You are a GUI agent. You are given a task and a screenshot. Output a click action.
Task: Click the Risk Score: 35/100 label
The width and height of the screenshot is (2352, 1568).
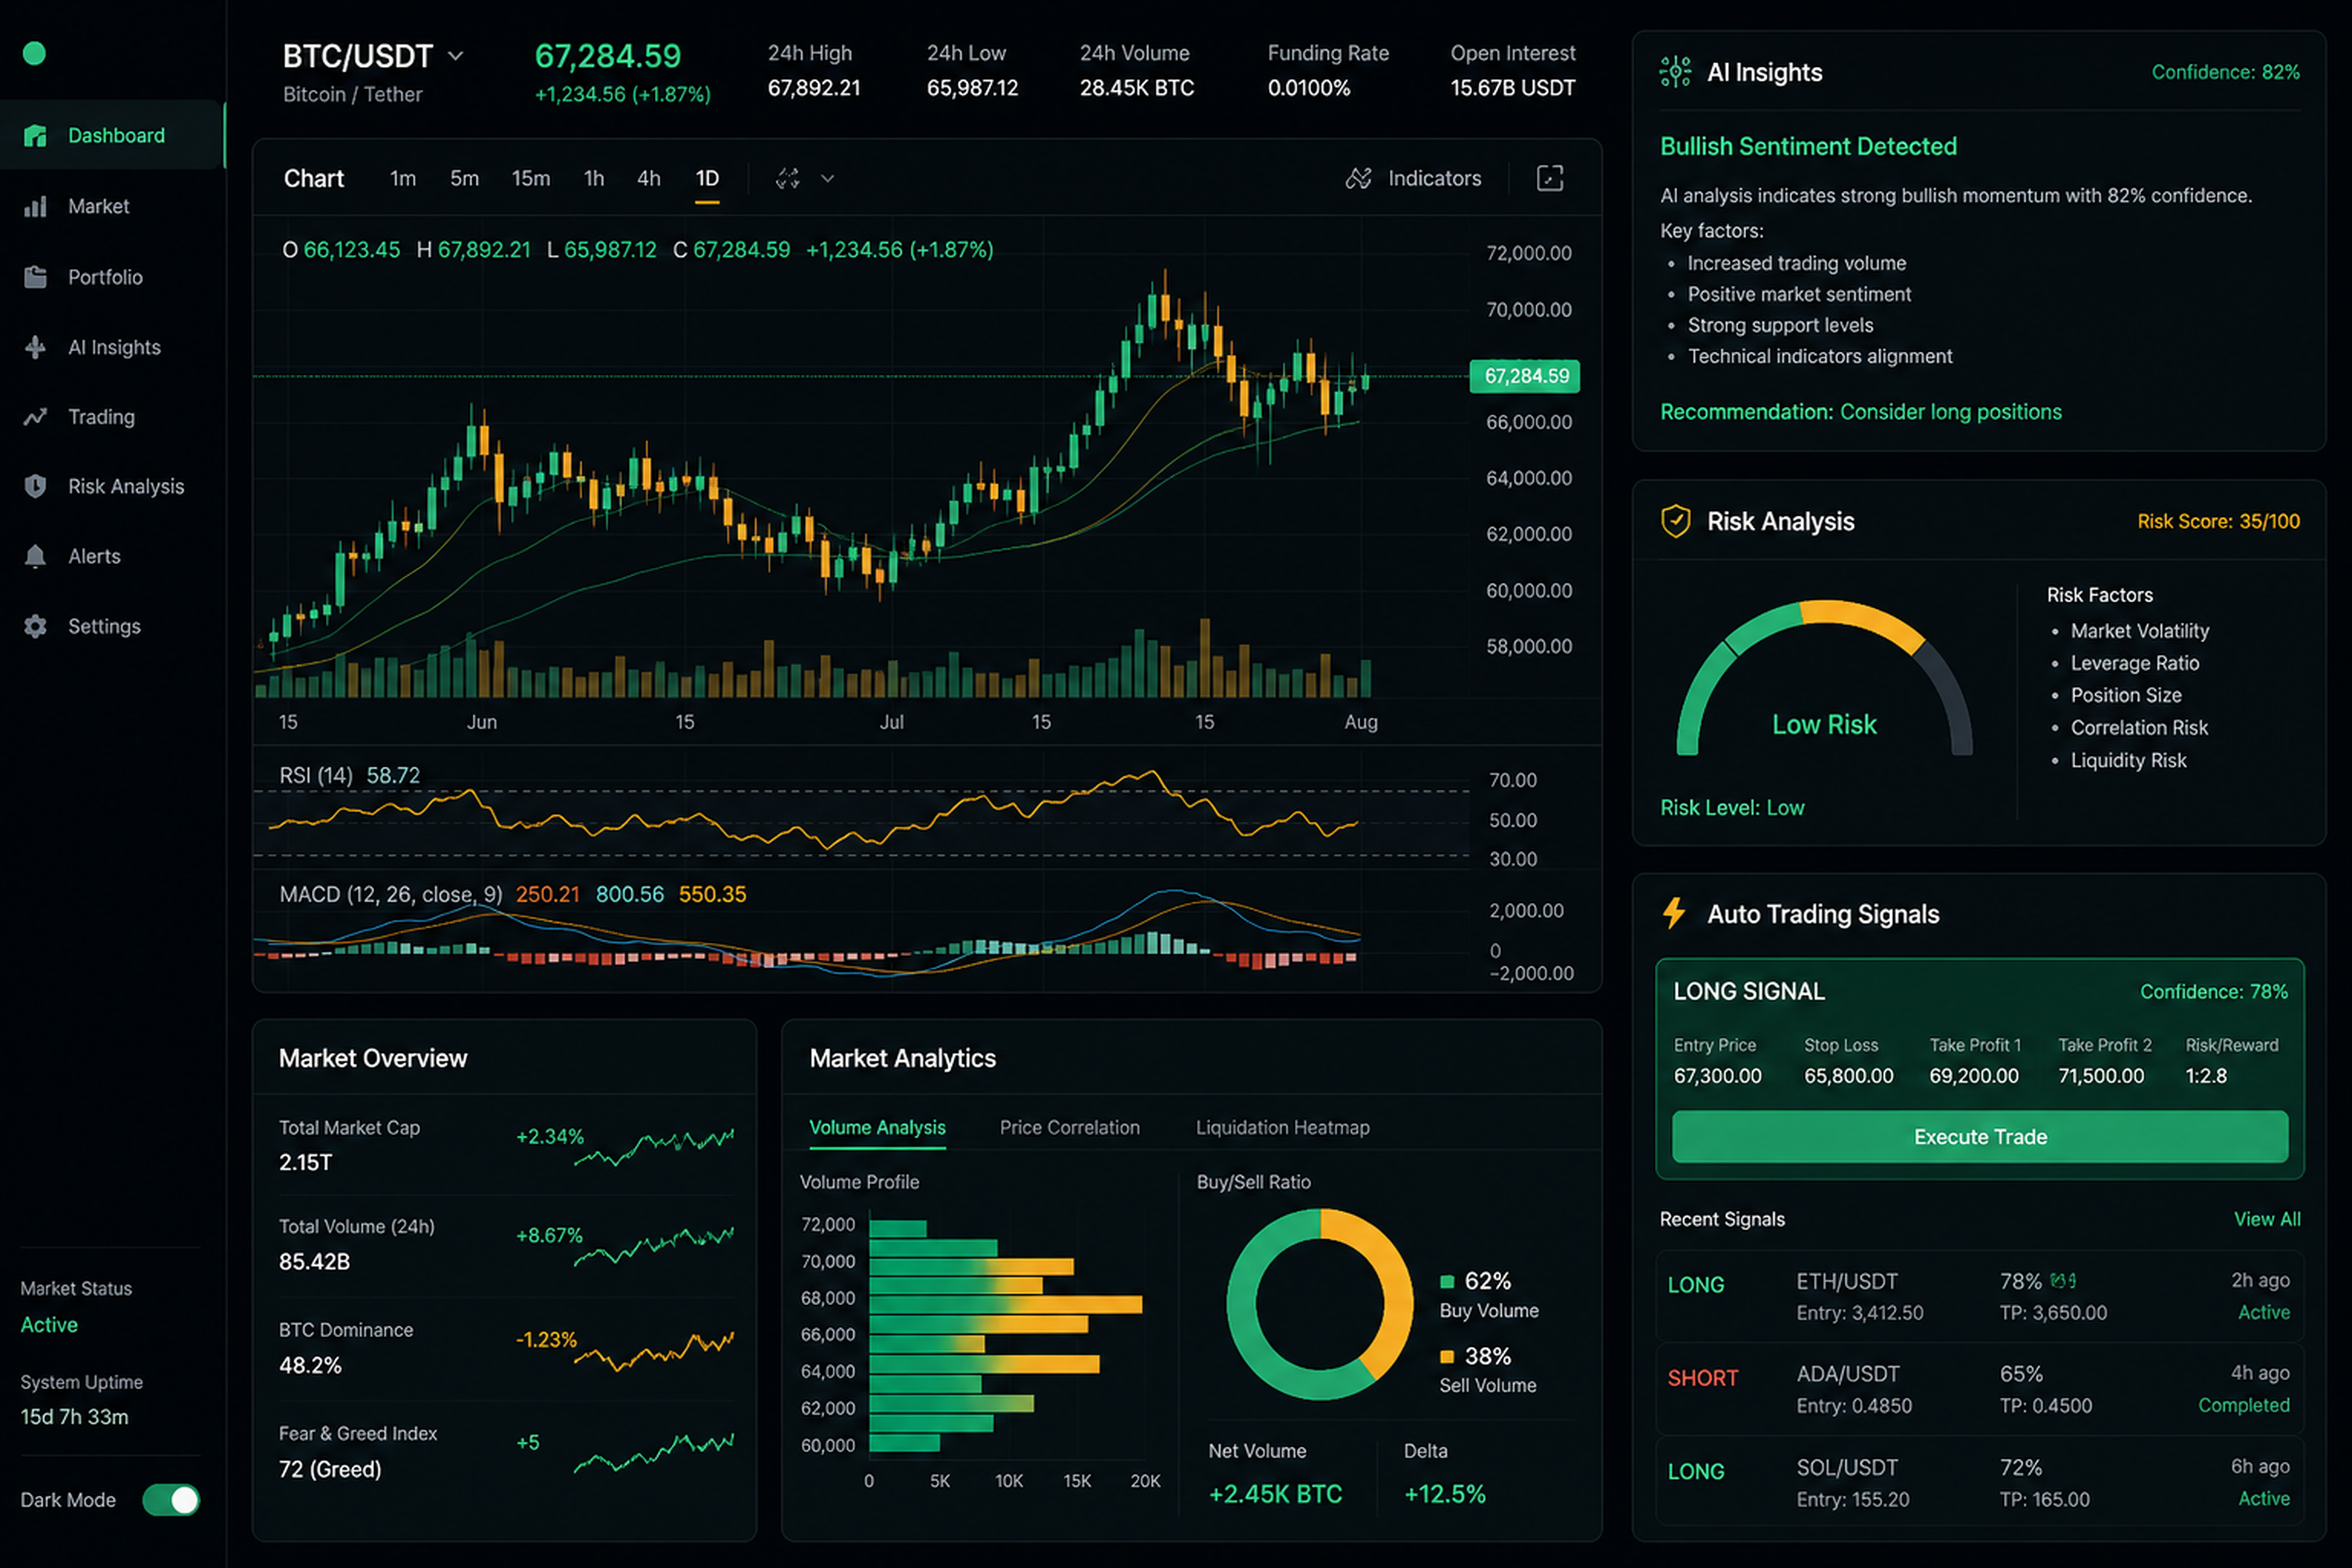coord(2218,521)
